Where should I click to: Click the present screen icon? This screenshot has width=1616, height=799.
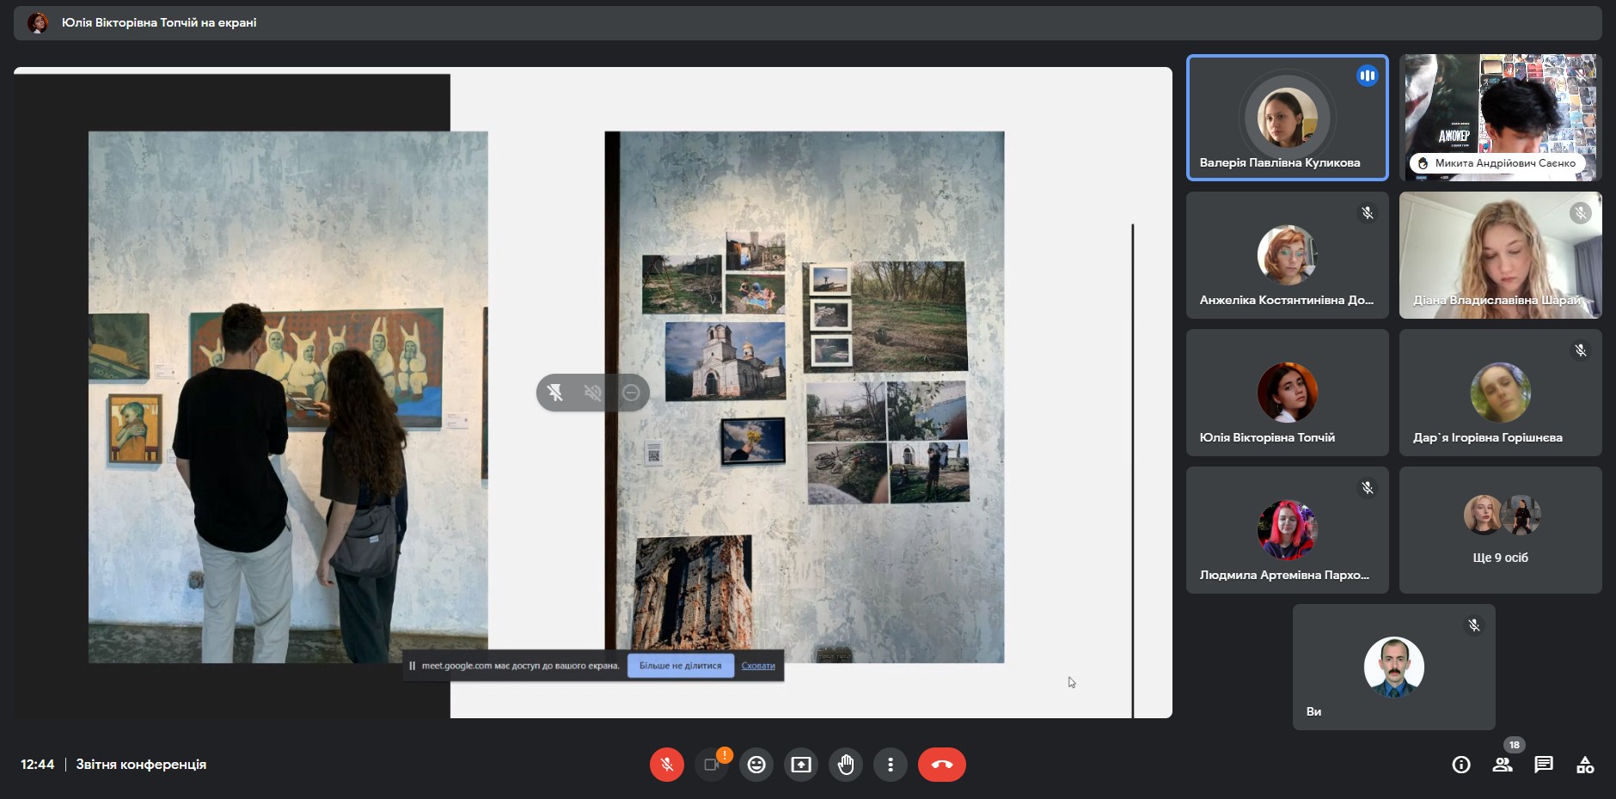tap(801, 765)
